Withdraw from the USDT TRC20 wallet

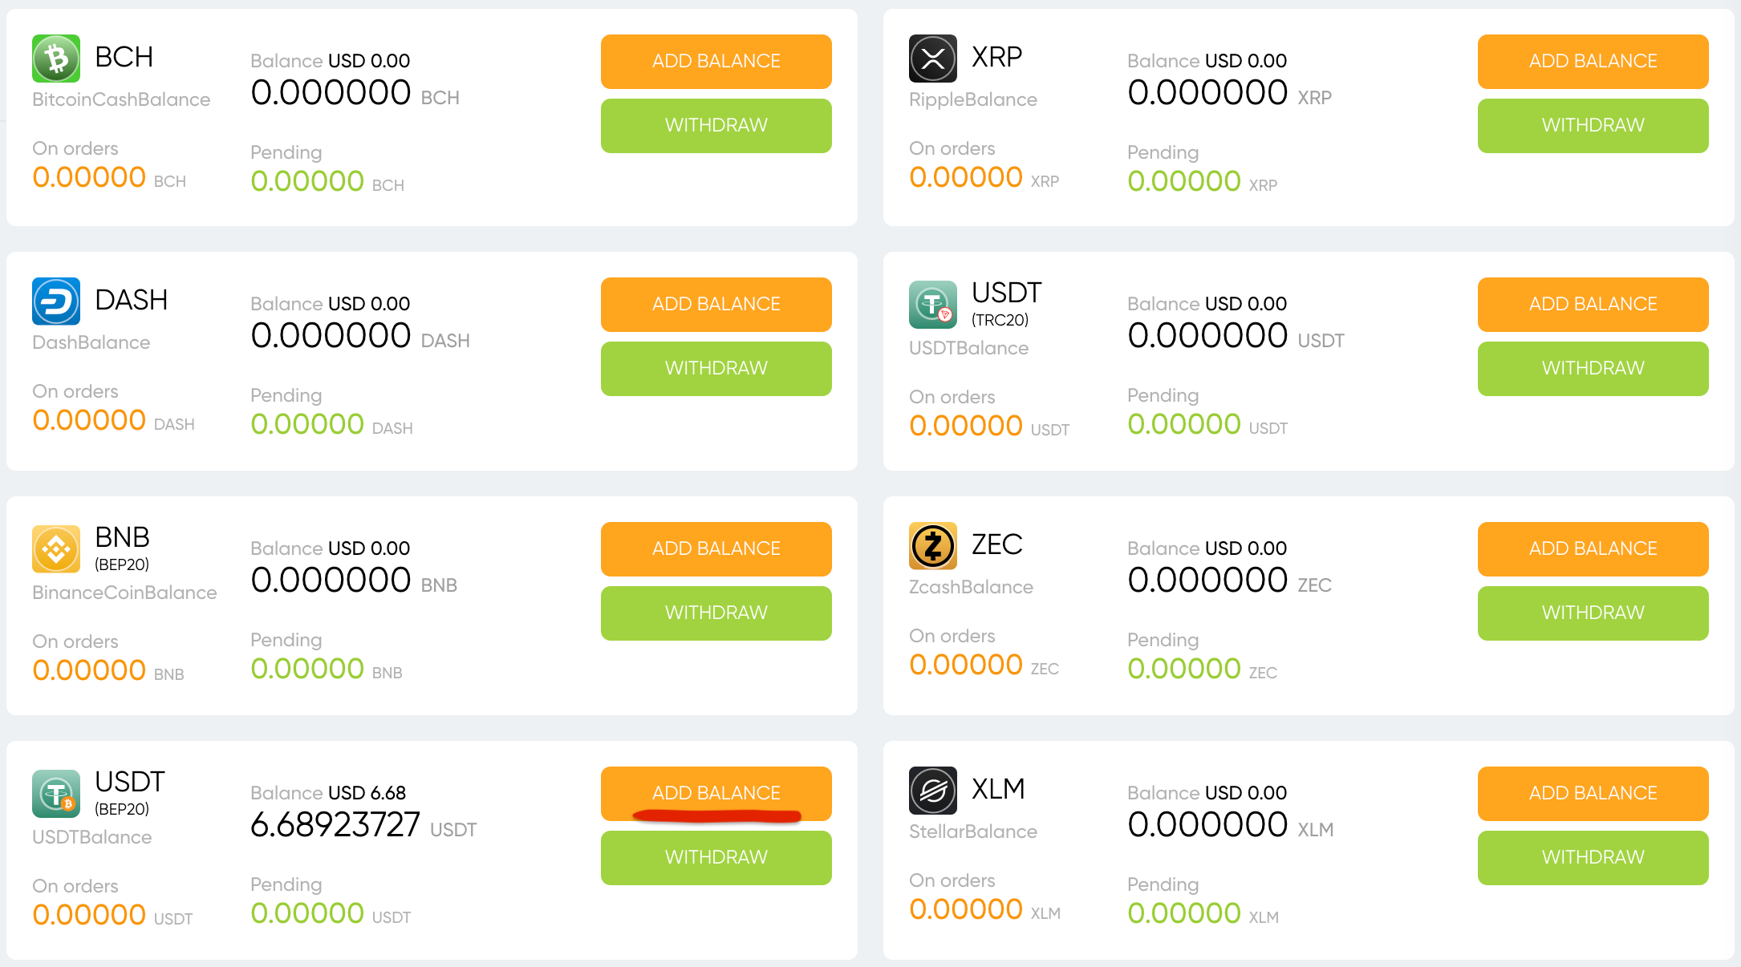pos(1593,369)
